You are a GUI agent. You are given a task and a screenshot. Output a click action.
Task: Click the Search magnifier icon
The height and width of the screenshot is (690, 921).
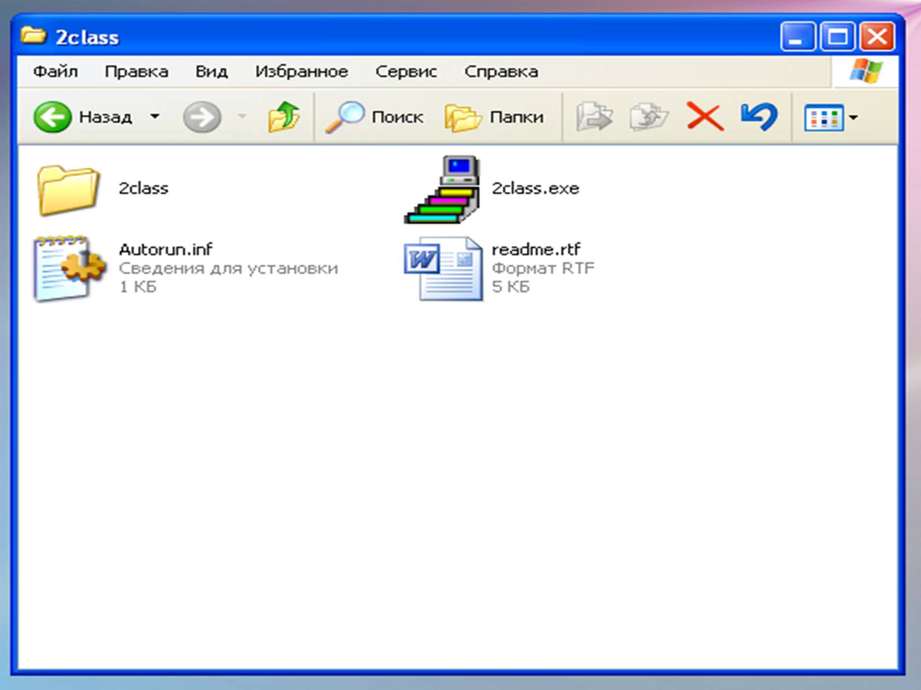point(345,117)
